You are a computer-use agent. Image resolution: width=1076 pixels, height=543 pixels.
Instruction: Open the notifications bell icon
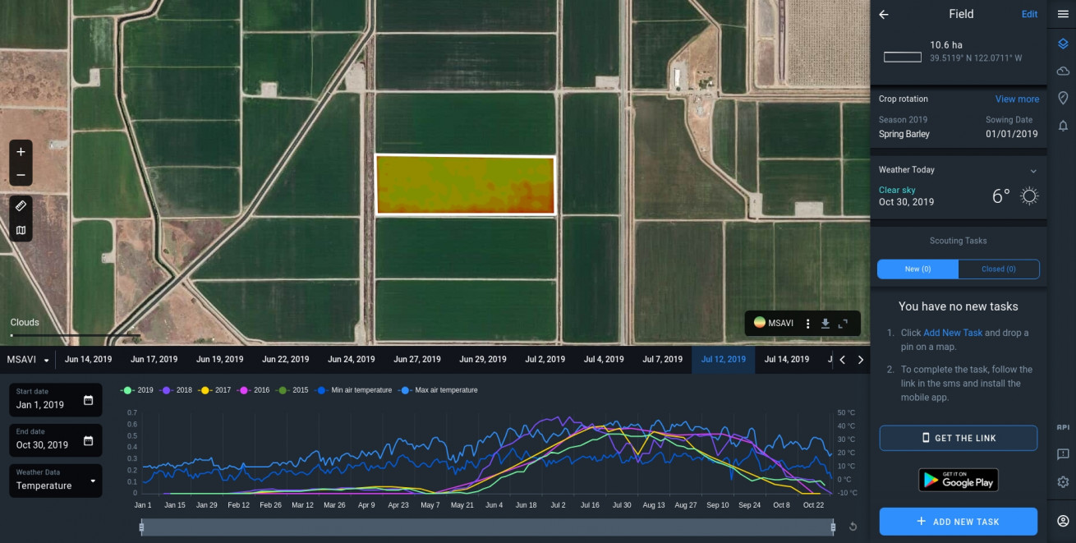(x=1063, y=126)
